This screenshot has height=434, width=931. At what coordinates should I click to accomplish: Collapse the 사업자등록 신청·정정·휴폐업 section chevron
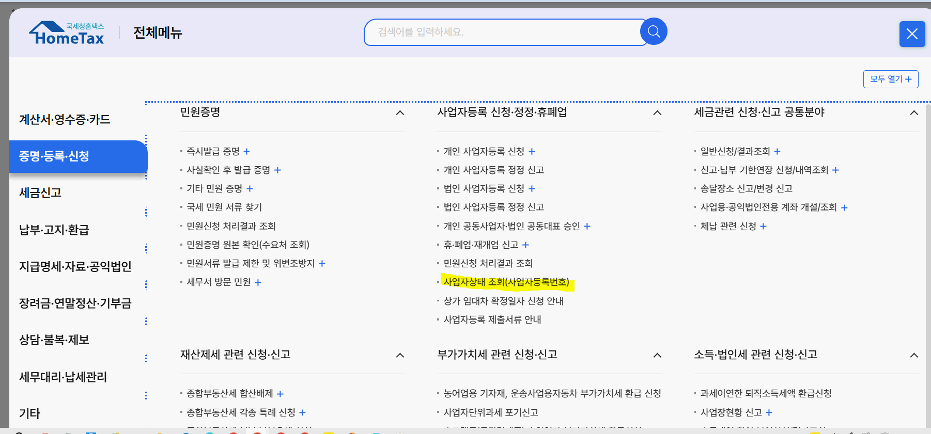(x=657, y=112)
